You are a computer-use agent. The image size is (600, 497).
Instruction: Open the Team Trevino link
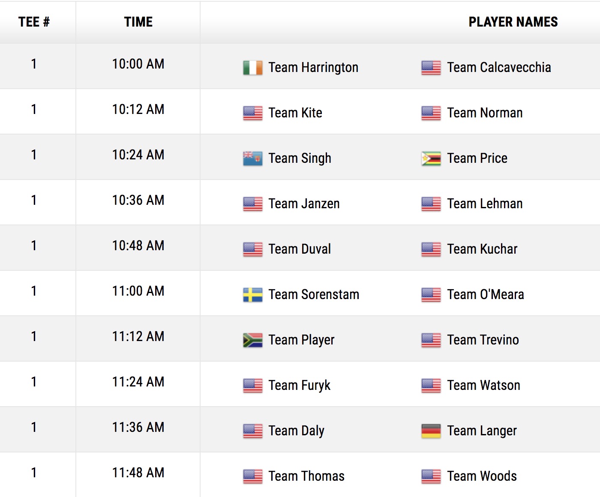pos(483,340)
